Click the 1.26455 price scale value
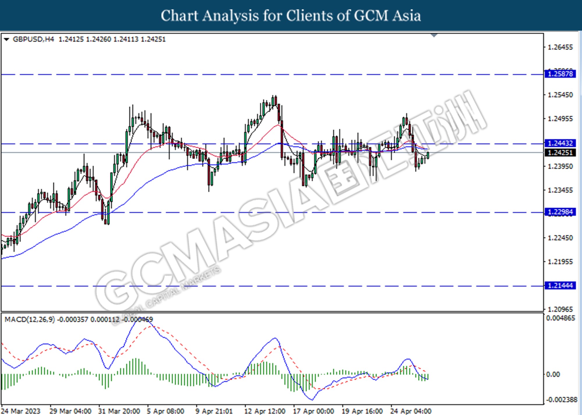Image resolution: width=582 pixels, height=415 pixels. coord(560,47)
